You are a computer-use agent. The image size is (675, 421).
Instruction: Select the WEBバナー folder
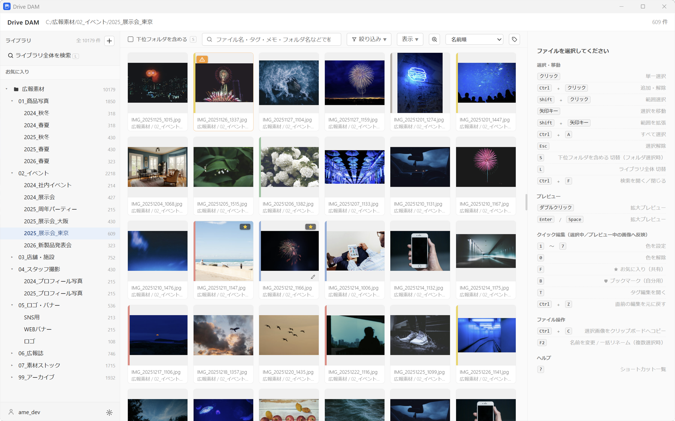click(x=60, y=329)
